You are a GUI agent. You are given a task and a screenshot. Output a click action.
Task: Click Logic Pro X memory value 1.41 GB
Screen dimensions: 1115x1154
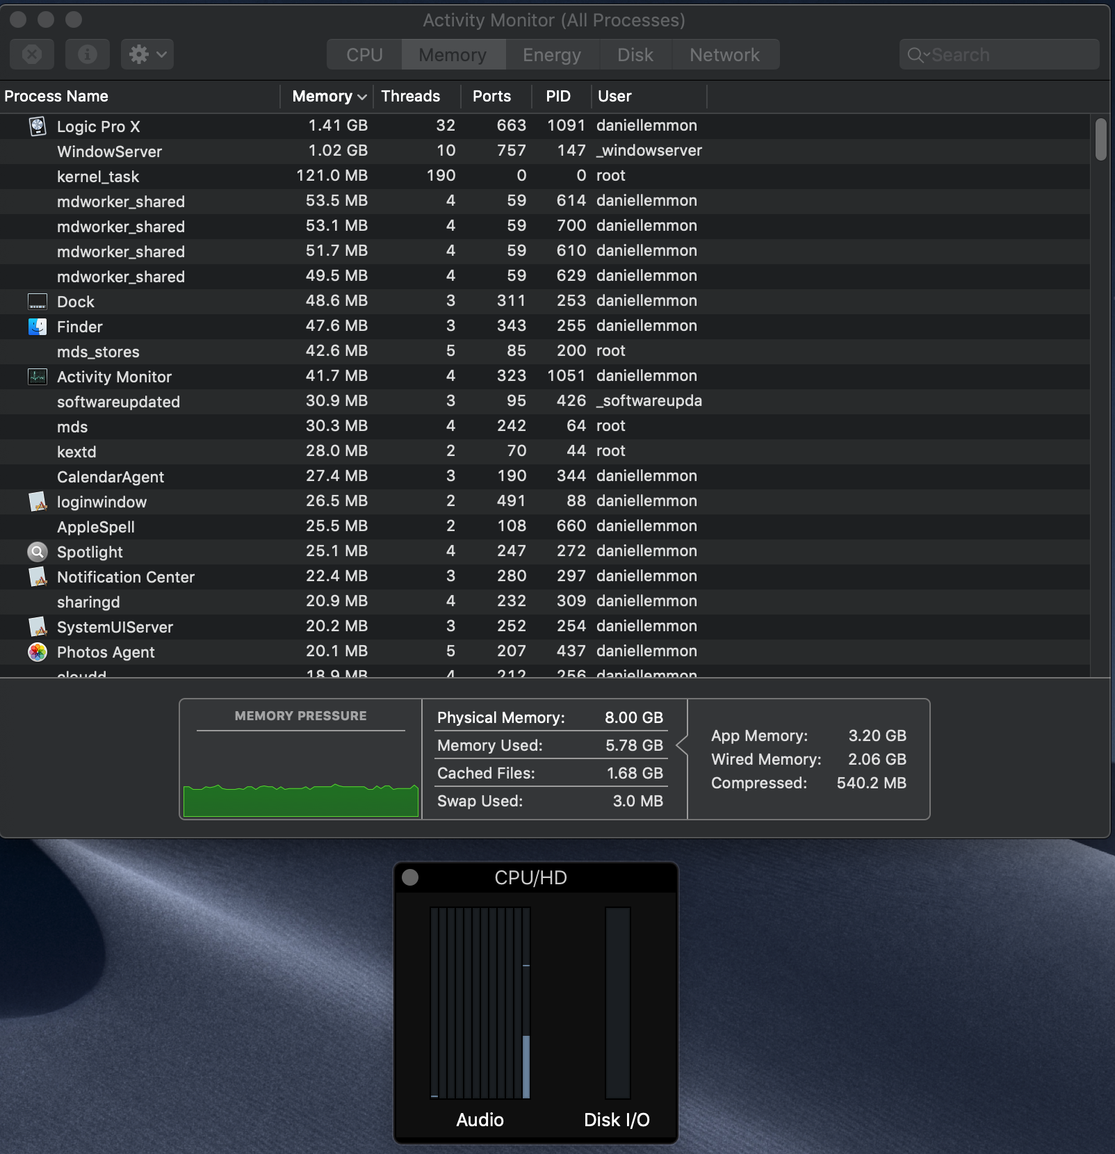[338, 125]
